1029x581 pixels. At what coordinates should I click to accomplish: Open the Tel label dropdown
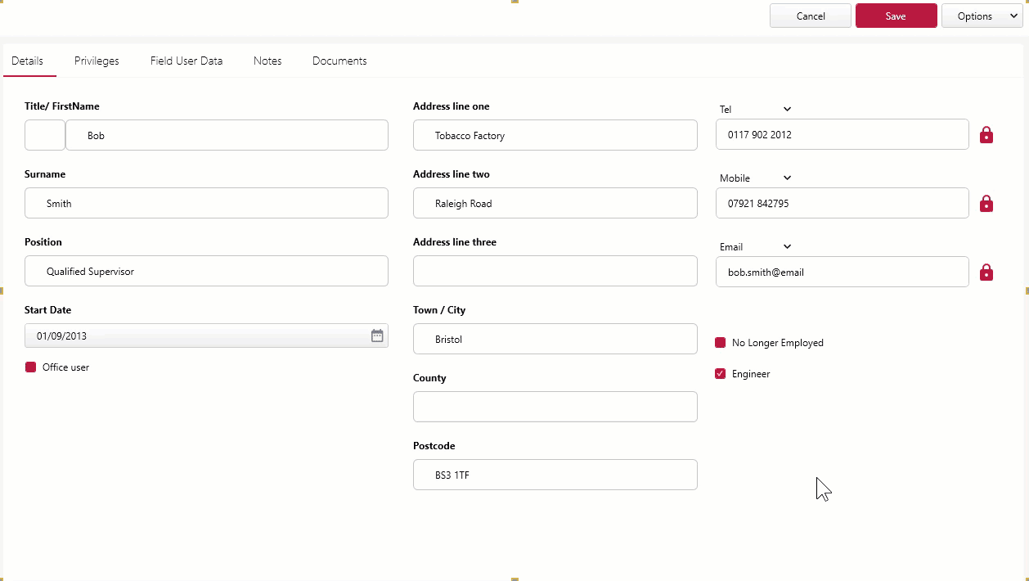point(784,109)
